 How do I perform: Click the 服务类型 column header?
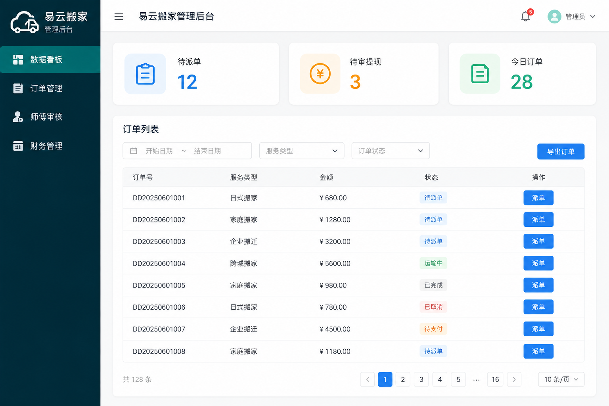(244, 177)
